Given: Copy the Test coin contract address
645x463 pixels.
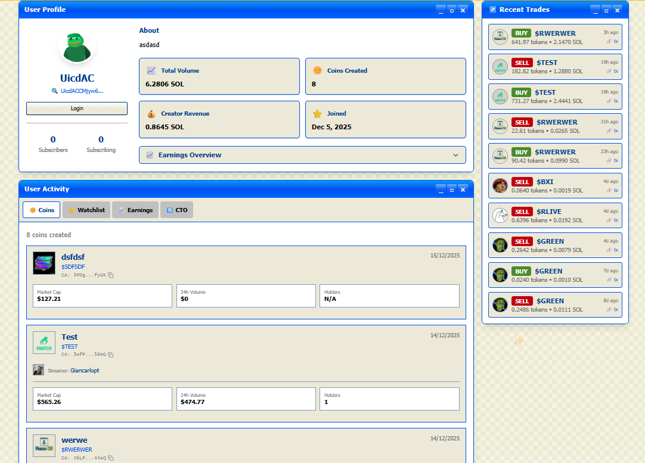Looking at the screenshot, I should (x=111, y=355).
